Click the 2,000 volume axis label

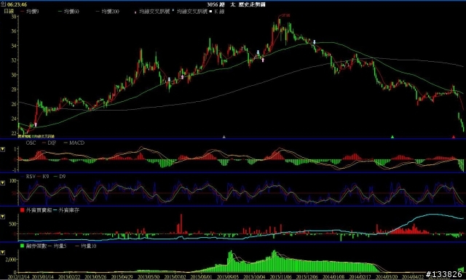[x=12, y=260]
